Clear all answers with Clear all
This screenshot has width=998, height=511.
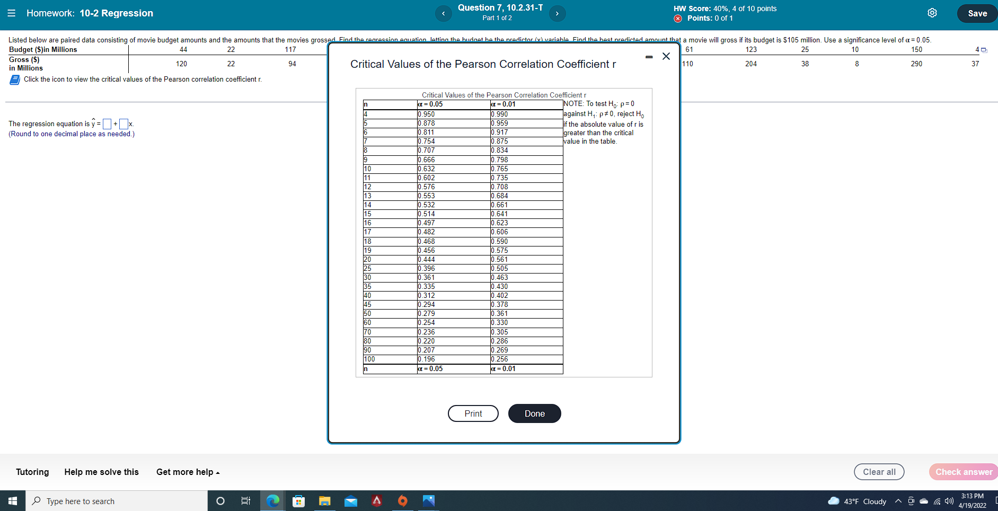[x=879, y=472]
